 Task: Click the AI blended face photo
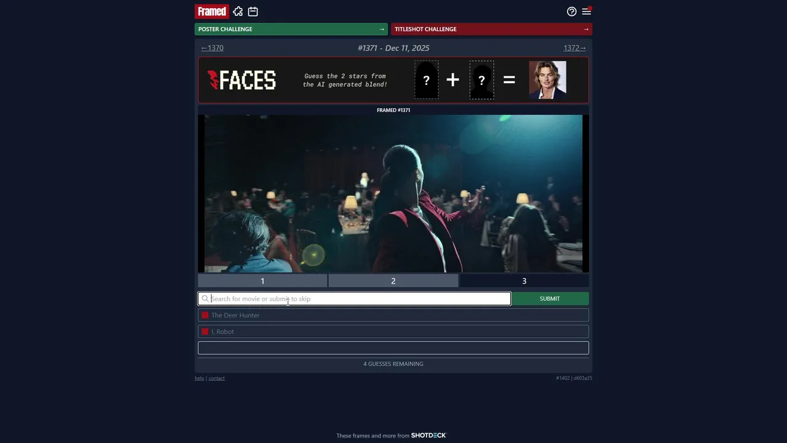[547, 80]
